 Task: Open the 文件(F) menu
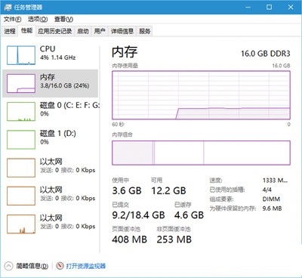tap(12, 19)
